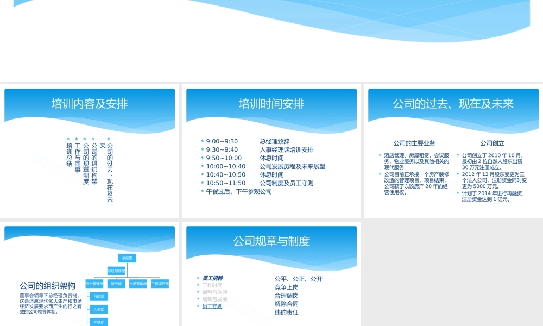Viewport: 543px width, 326px height.
Task: Select the 人事部 department node
Action: [x=99, y=309]
